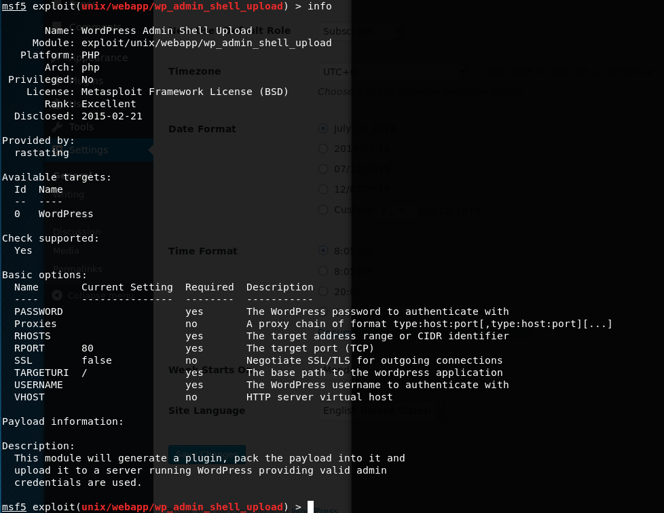Click the 'Platform: PHP' line

60,56
